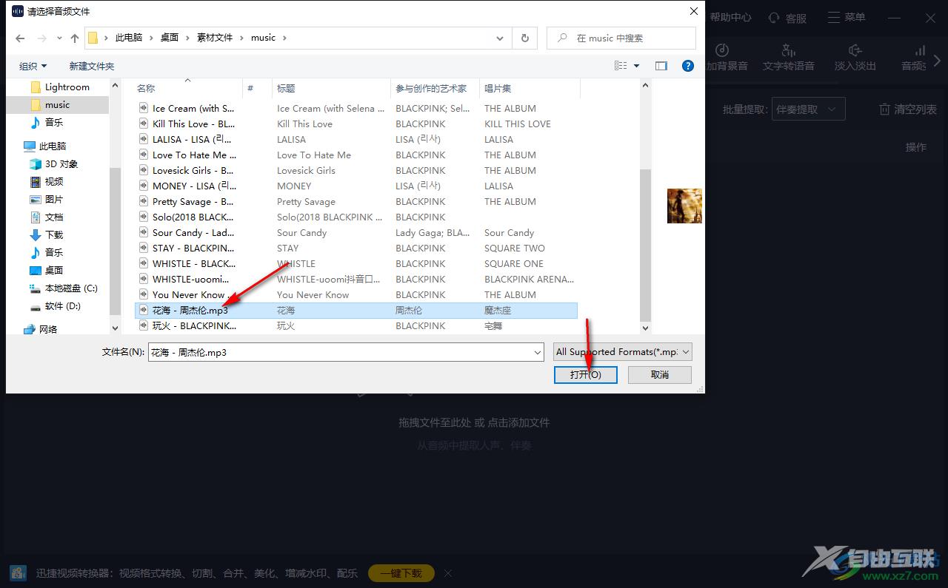Click the 一键下载 button in the banner

coord(401,573)
